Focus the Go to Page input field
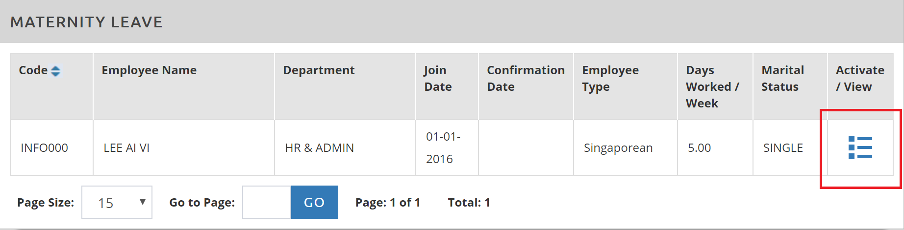The height and width of the screenshot is (230, 904). point(267,202)
